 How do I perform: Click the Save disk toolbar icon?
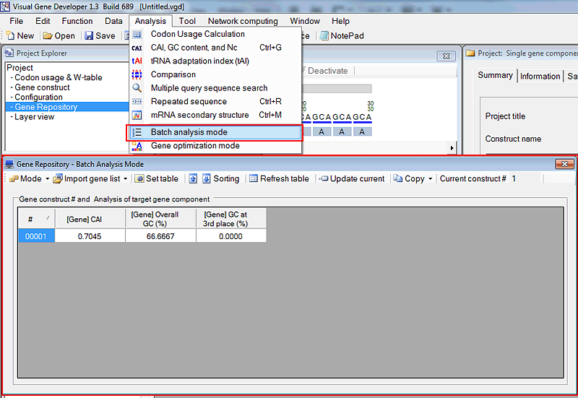tap(89, 35)
